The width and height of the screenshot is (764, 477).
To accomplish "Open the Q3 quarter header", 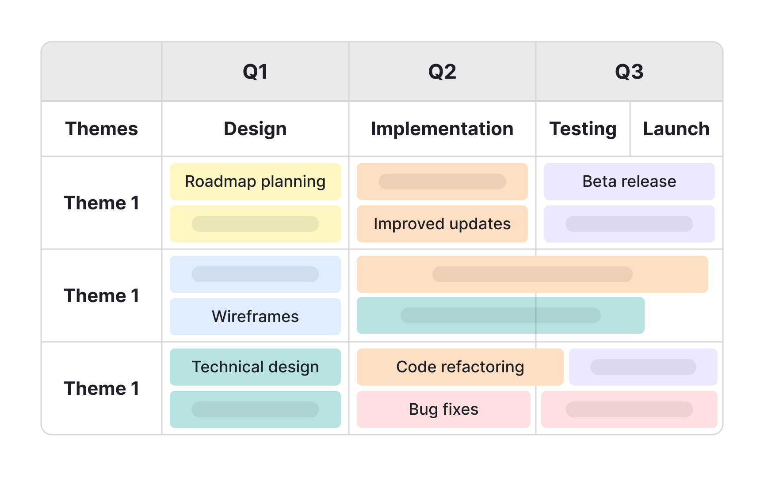I will (629, 72).
